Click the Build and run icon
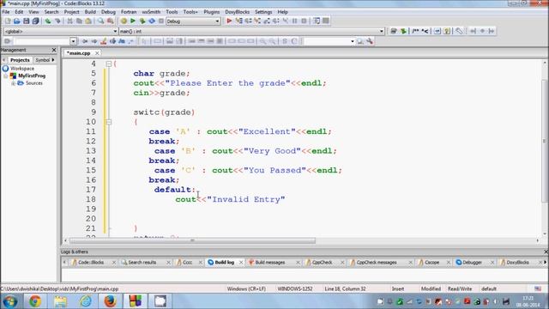 142,21
